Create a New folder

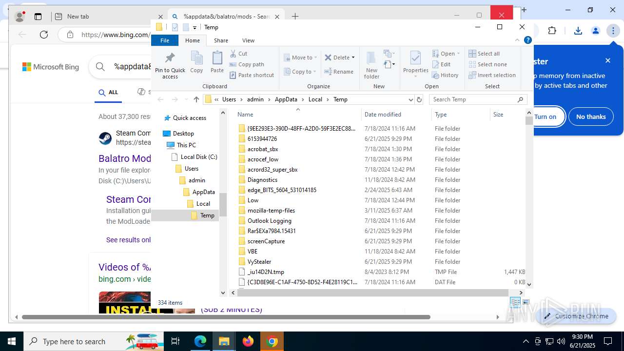[371, 65]
